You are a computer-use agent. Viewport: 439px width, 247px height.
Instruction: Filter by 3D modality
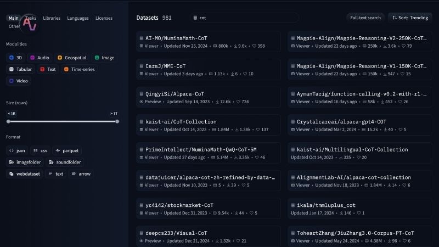point(15,58)
